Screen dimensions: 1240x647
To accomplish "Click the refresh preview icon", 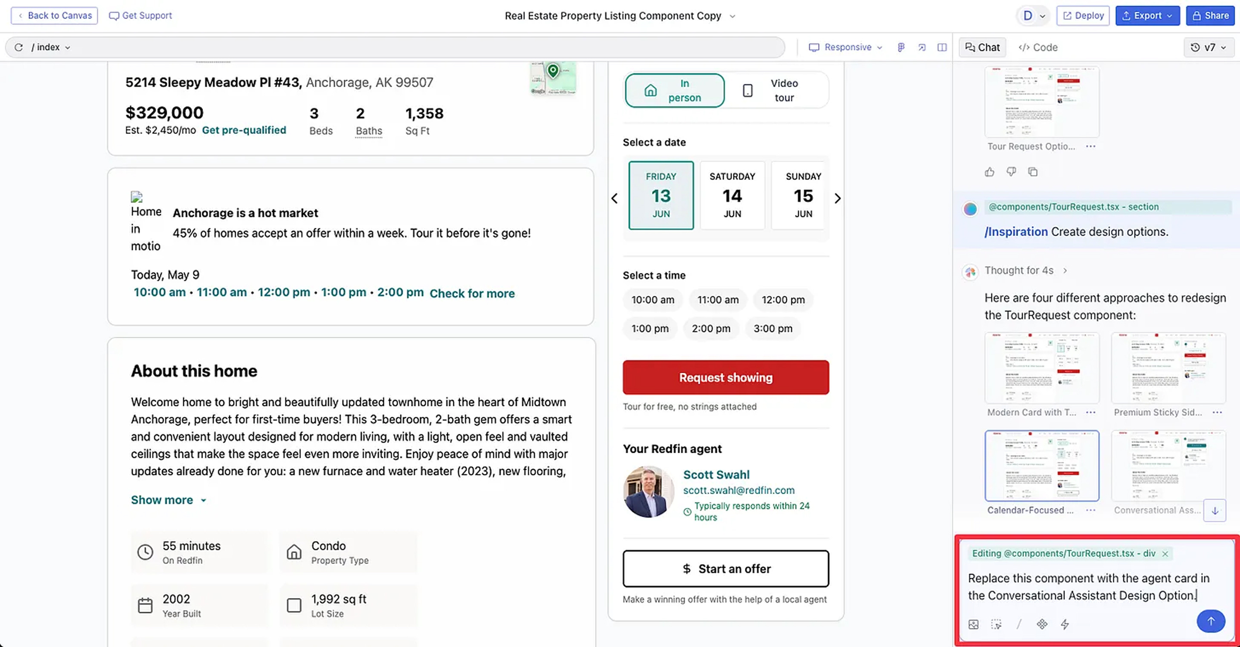I will point(19,47).
